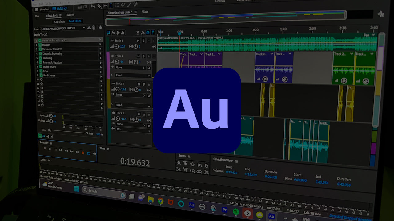Select the Time Selection tool
The width and height of the screenshot is (394, 221).
click(111, 5)
